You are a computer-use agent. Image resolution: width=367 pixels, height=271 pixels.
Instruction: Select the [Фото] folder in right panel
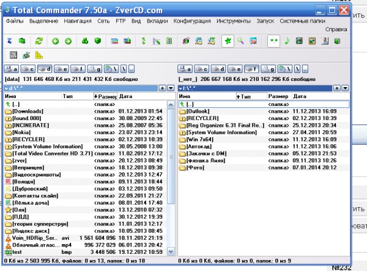pyautogui.click(x=264, y=167)
